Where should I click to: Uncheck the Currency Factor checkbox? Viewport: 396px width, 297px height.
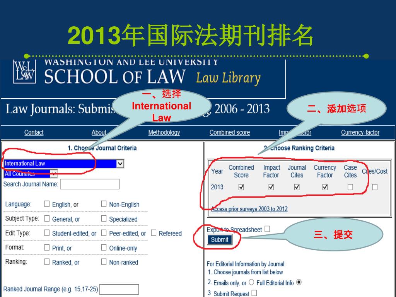pos(325,187)
